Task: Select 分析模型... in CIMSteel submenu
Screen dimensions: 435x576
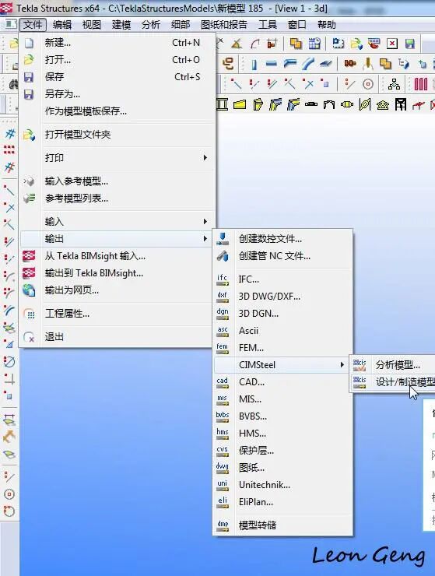Action: point(398,365)
